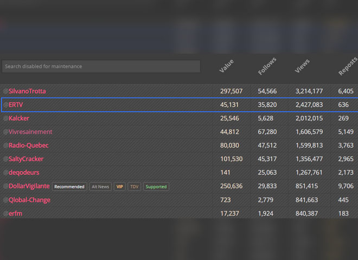Sort the table by Value column
This screenshot has height=260, width=358.
226,66
